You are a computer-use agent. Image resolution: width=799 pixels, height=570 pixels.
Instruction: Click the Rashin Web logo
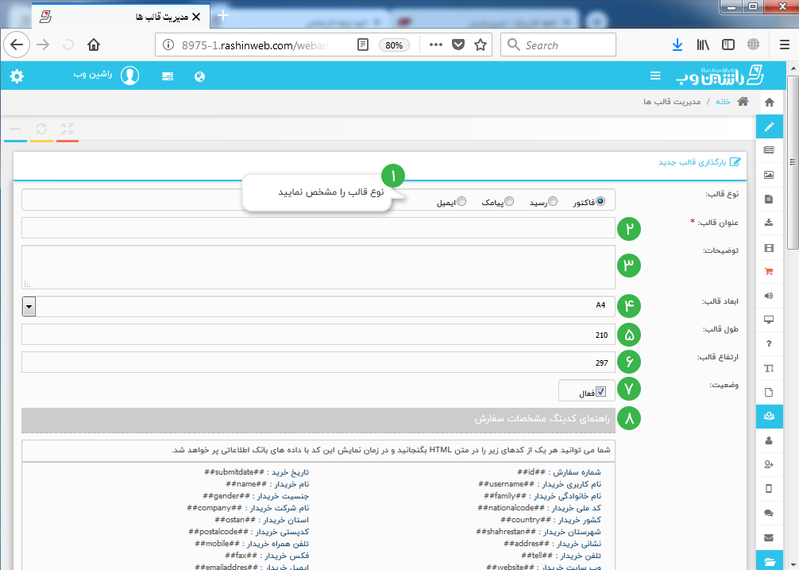[720, 76]
